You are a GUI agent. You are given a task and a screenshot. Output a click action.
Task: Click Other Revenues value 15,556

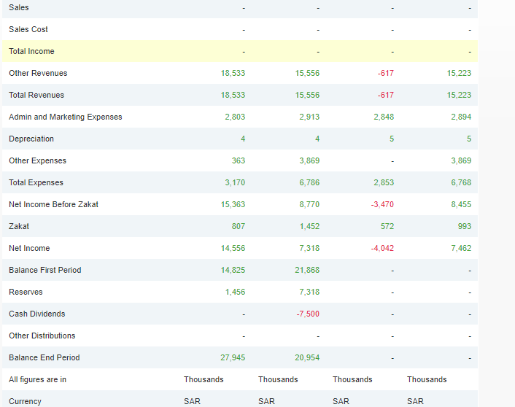coord(307,73)
